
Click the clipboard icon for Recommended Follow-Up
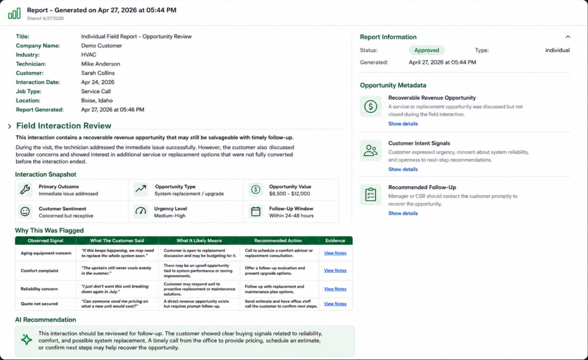point(371,194)
